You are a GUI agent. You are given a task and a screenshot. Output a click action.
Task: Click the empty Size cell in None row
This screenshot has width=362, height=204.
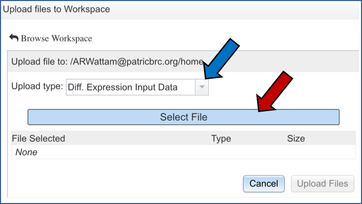point(296,152)
